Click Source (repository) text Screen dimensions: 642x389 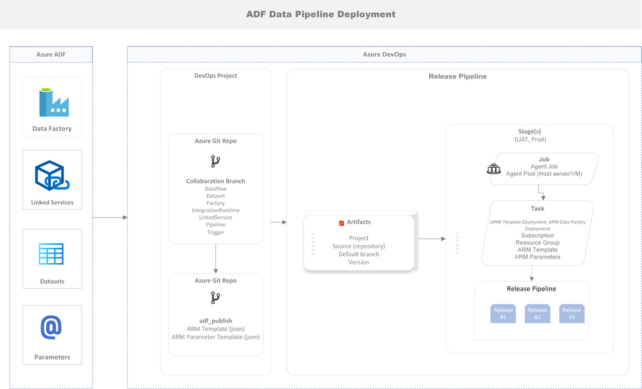click(x=359, y=246)
